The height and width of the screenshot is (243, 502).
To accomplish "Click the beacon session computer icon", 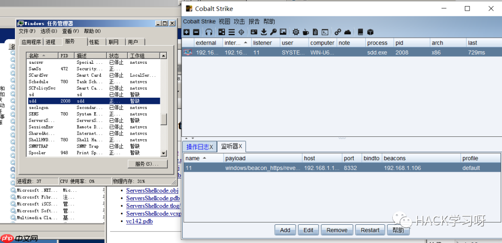I will pyautogui.click(x=188, y=52).
